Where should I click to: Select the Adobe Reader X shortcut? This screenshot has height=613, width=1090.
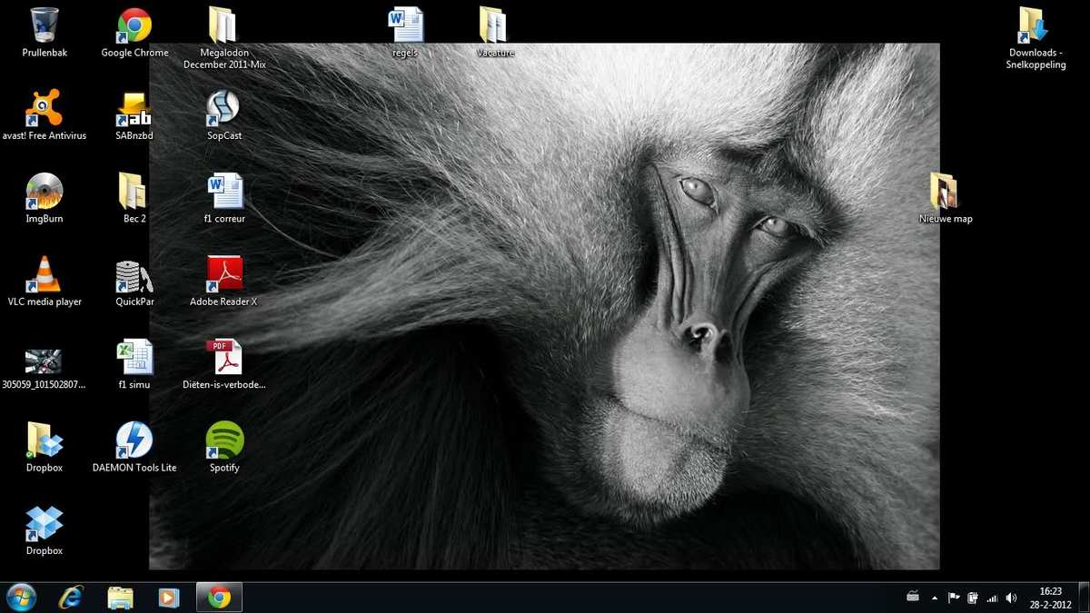[223, 274]
